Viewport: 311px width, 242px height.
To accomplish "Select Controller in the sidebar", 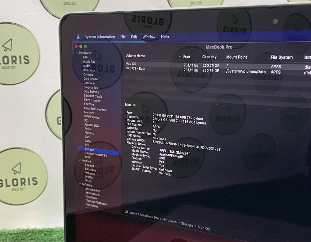I will (89, 83).
